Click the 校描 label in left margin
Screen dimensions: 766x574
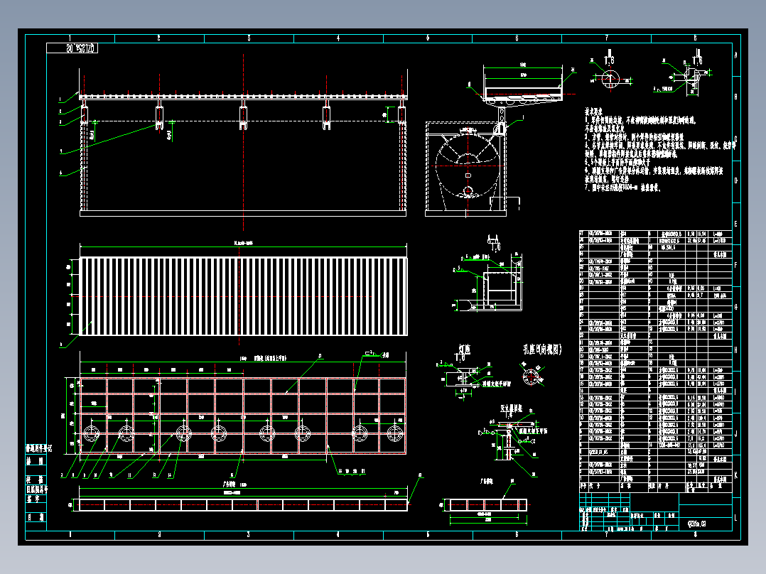tap(36, 480)
